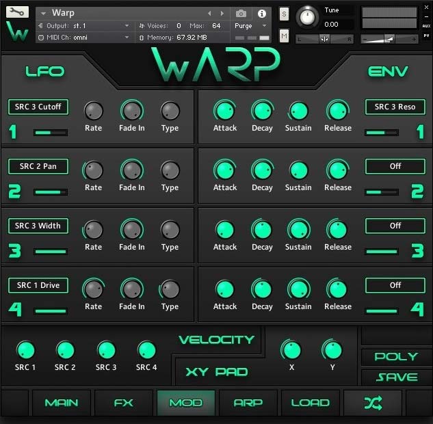Toggle the Solo S button
Screen dimensions: 433x424
point(284,14)
